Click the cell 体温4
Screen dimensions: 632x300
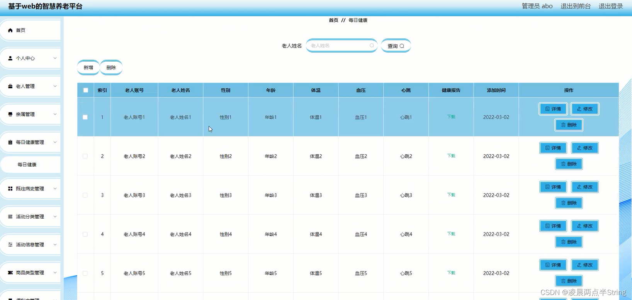(x=316, y=234)
